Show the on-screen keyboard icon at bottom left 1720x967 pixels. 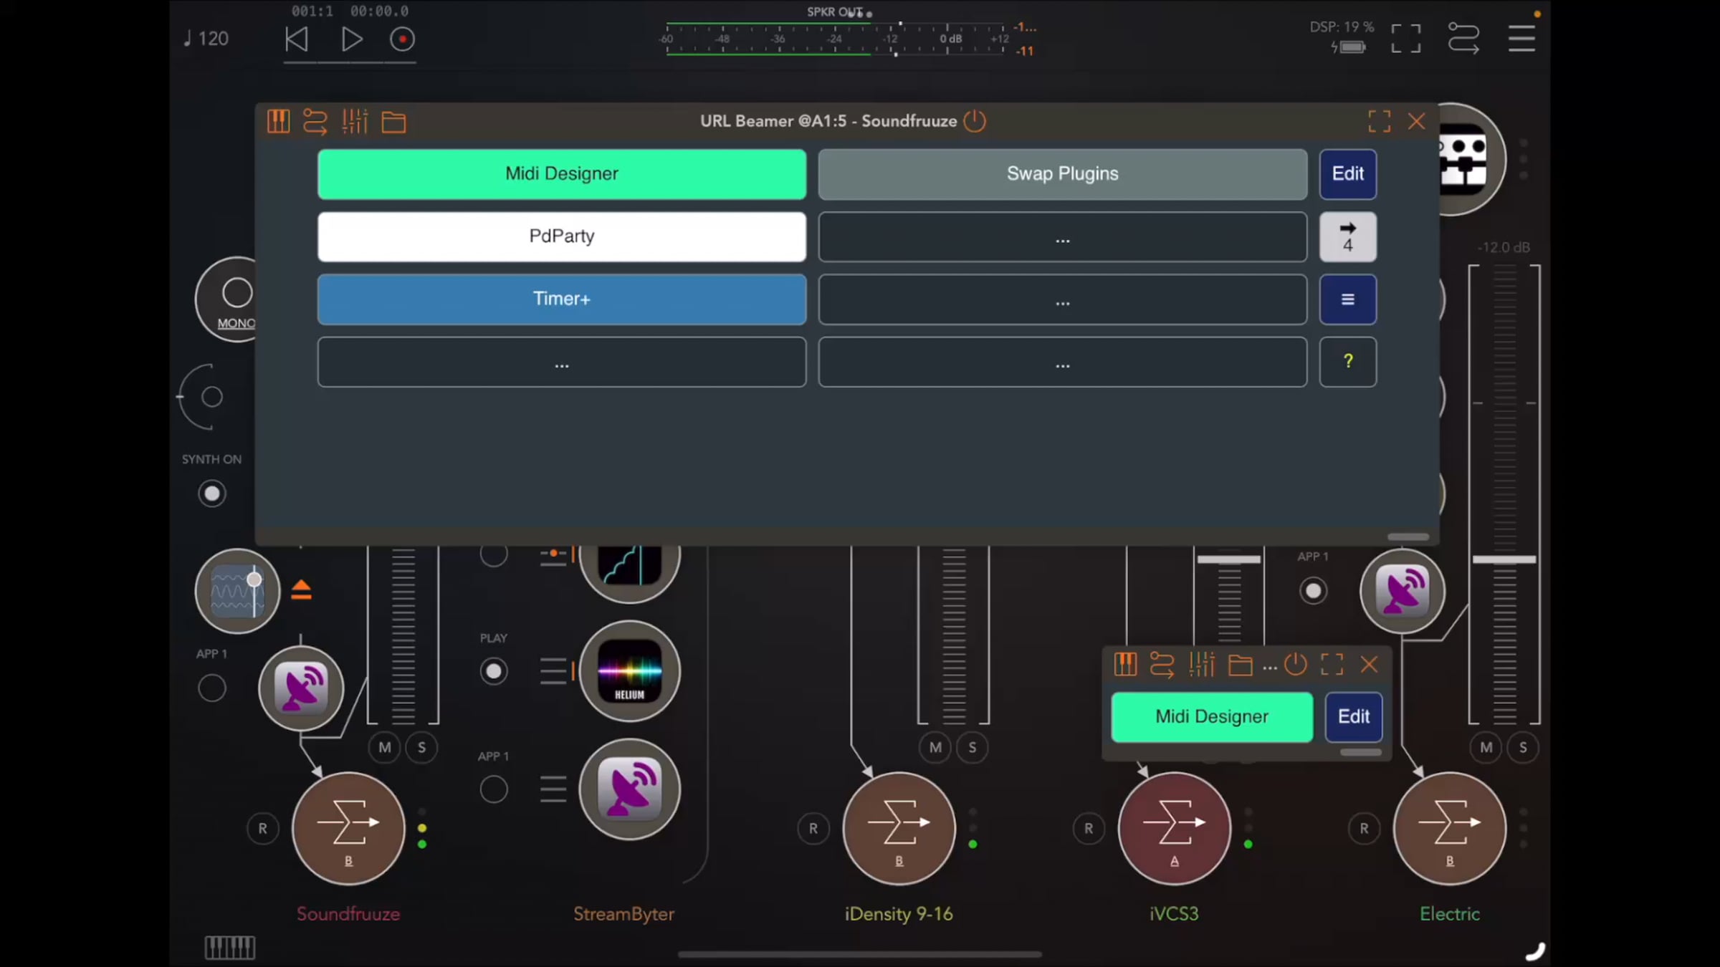[x=230, y=948]
